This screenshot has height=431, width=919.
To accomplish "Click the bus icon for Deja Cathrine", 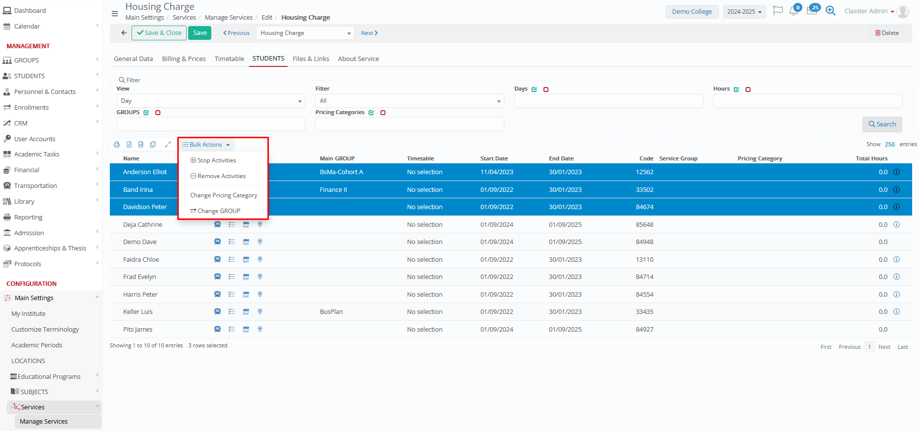I will click(x=217, y=225).
